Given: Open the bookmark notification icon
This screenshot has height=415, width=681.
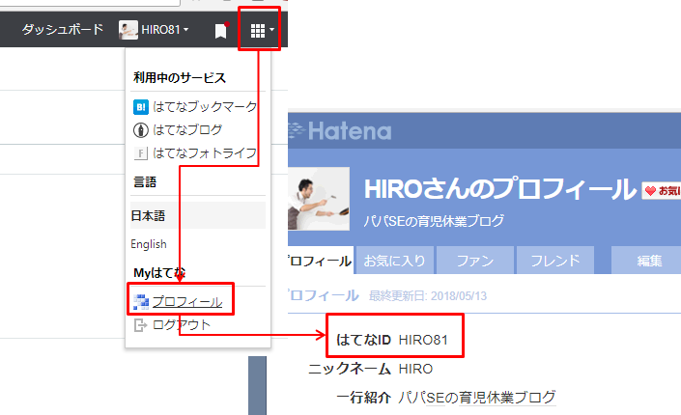Looking at the screenshot, I should tap(221, 31).
